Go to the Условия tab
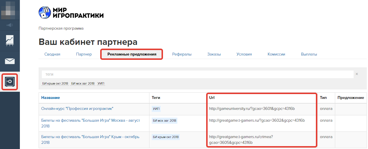Viewport: 368px width, 149px height. click(x=244, y=54)
